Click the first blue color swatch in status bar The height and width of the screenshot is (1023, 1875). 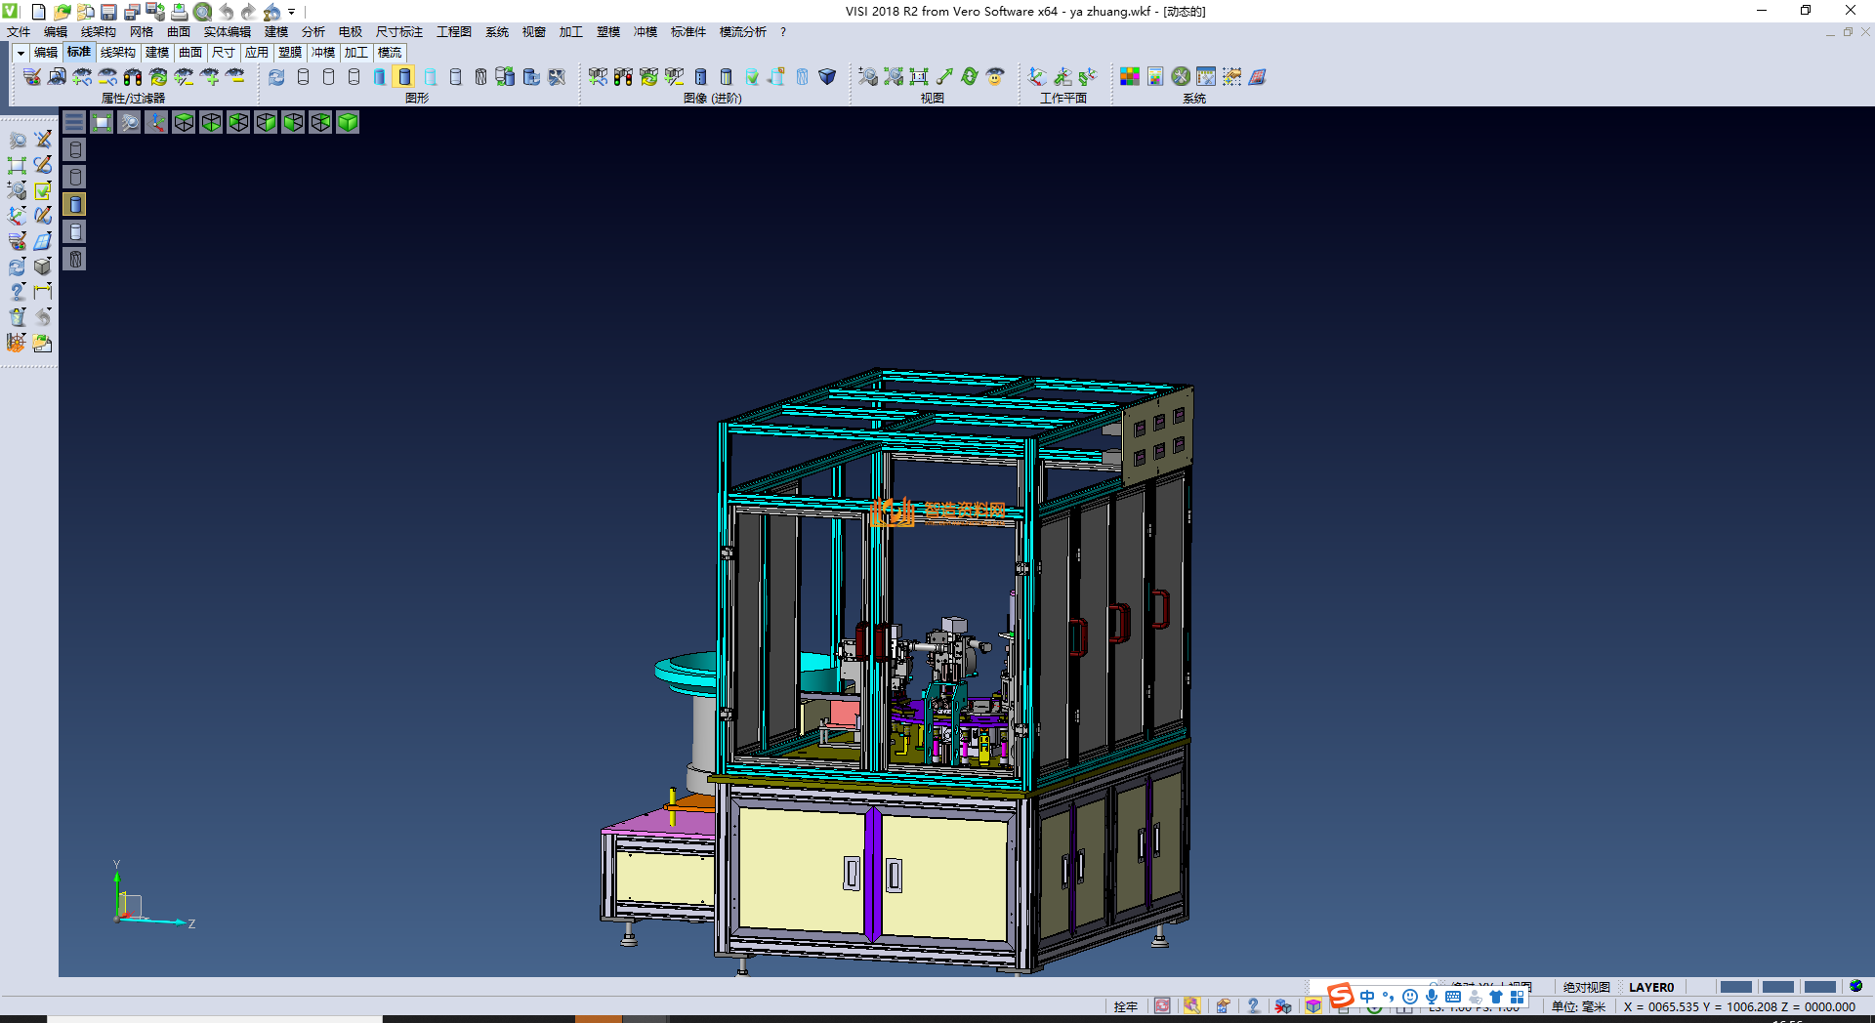click(1735, 987)
